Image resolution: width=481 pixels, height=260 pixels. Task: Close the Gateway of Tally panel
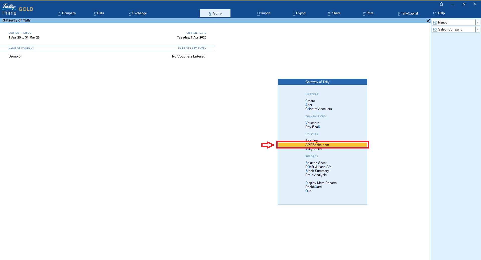pyautogui.click(x=428, y=21)
